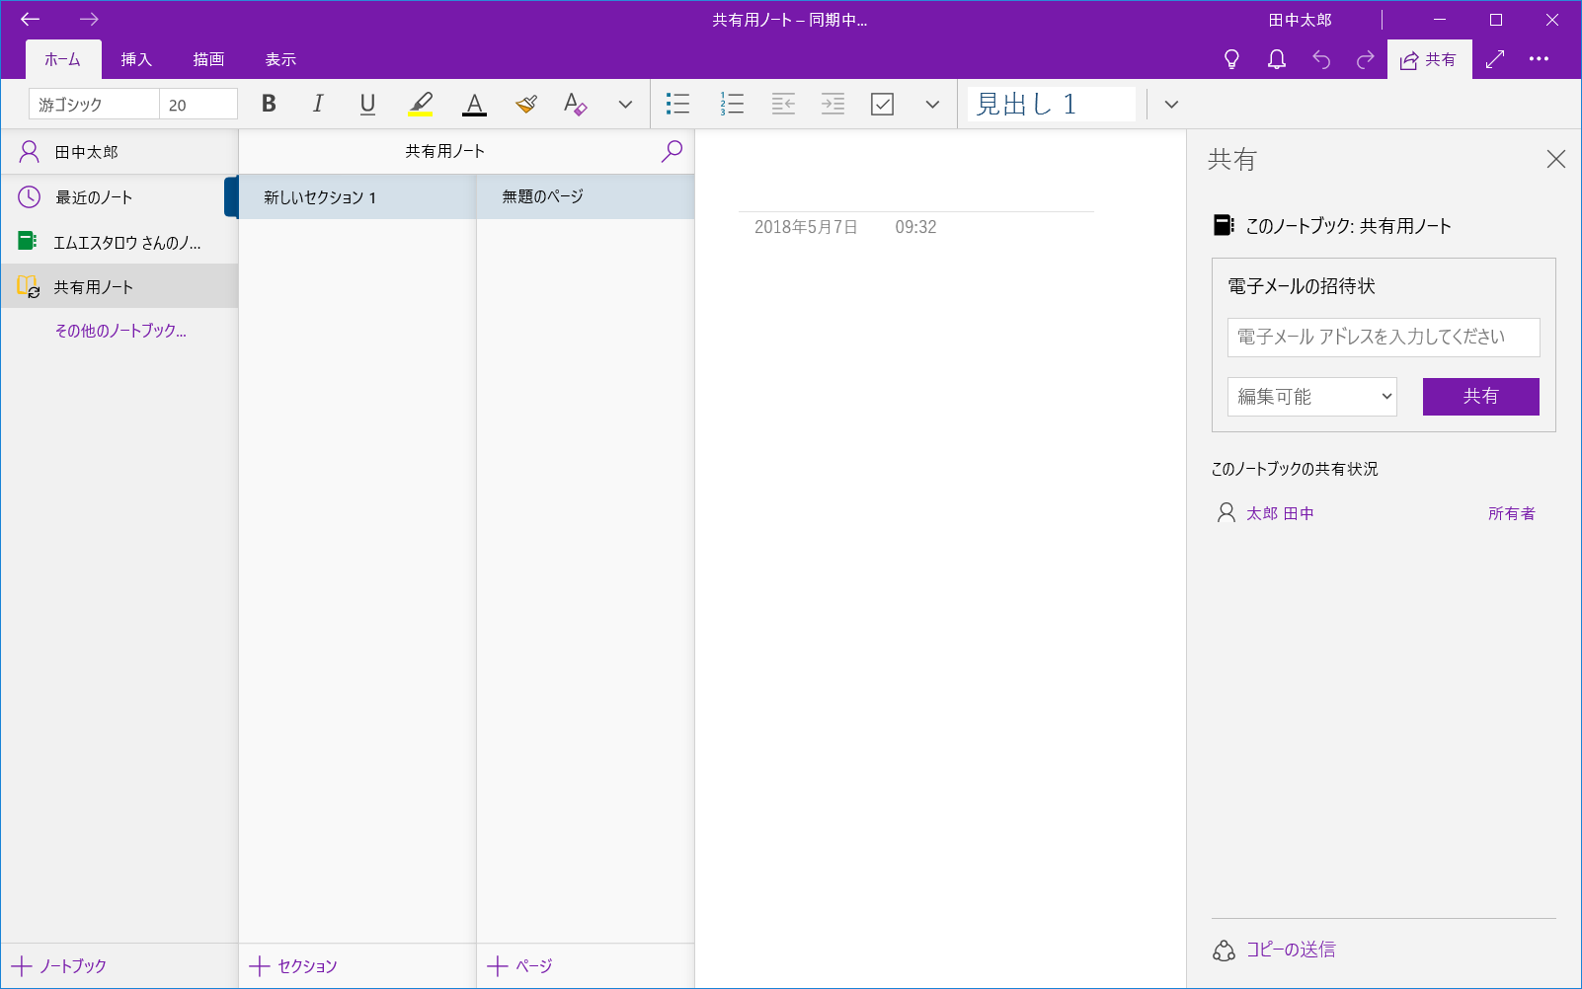Viewport: 1582px width, 989px height.
Task: Open the 編集可能 permission dropdown
Action: tap(1311, 396)
